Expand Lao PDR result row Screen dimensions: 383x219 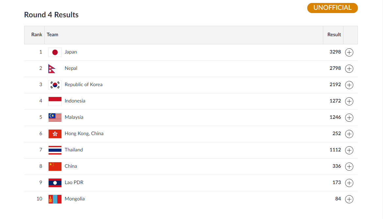click(349, 183)
